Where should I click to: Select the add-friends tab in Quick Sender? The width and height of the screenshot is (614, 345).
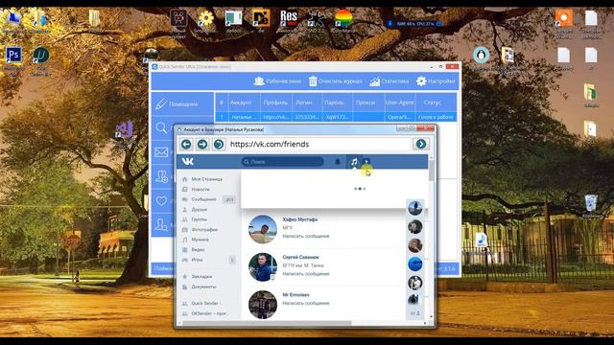click(x=161, y=176)
